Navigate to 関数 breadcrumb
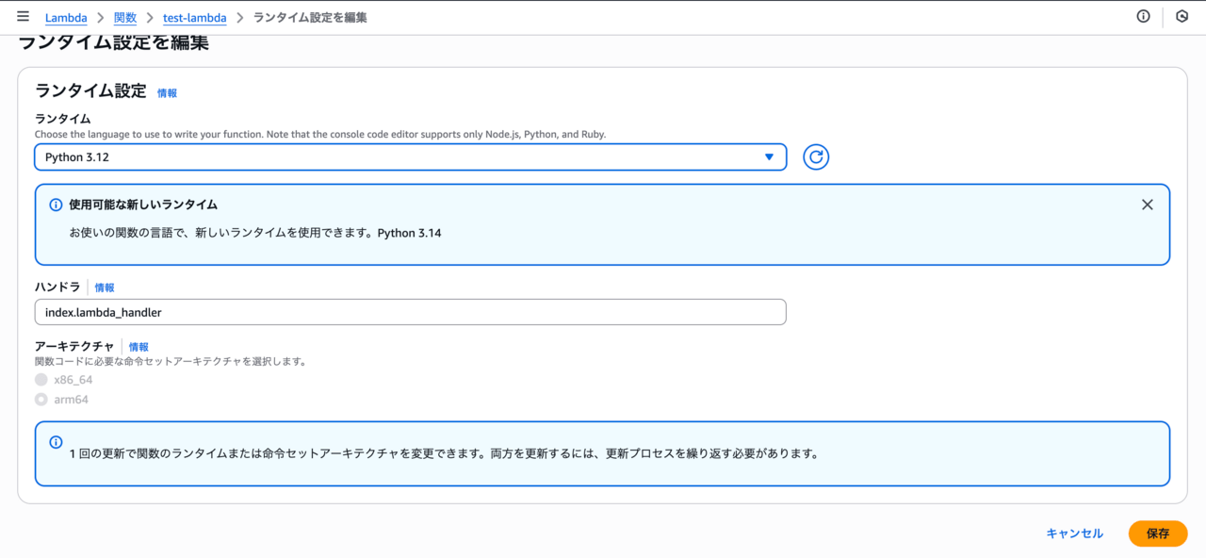 pyautogui.click(x=124, y=18)
